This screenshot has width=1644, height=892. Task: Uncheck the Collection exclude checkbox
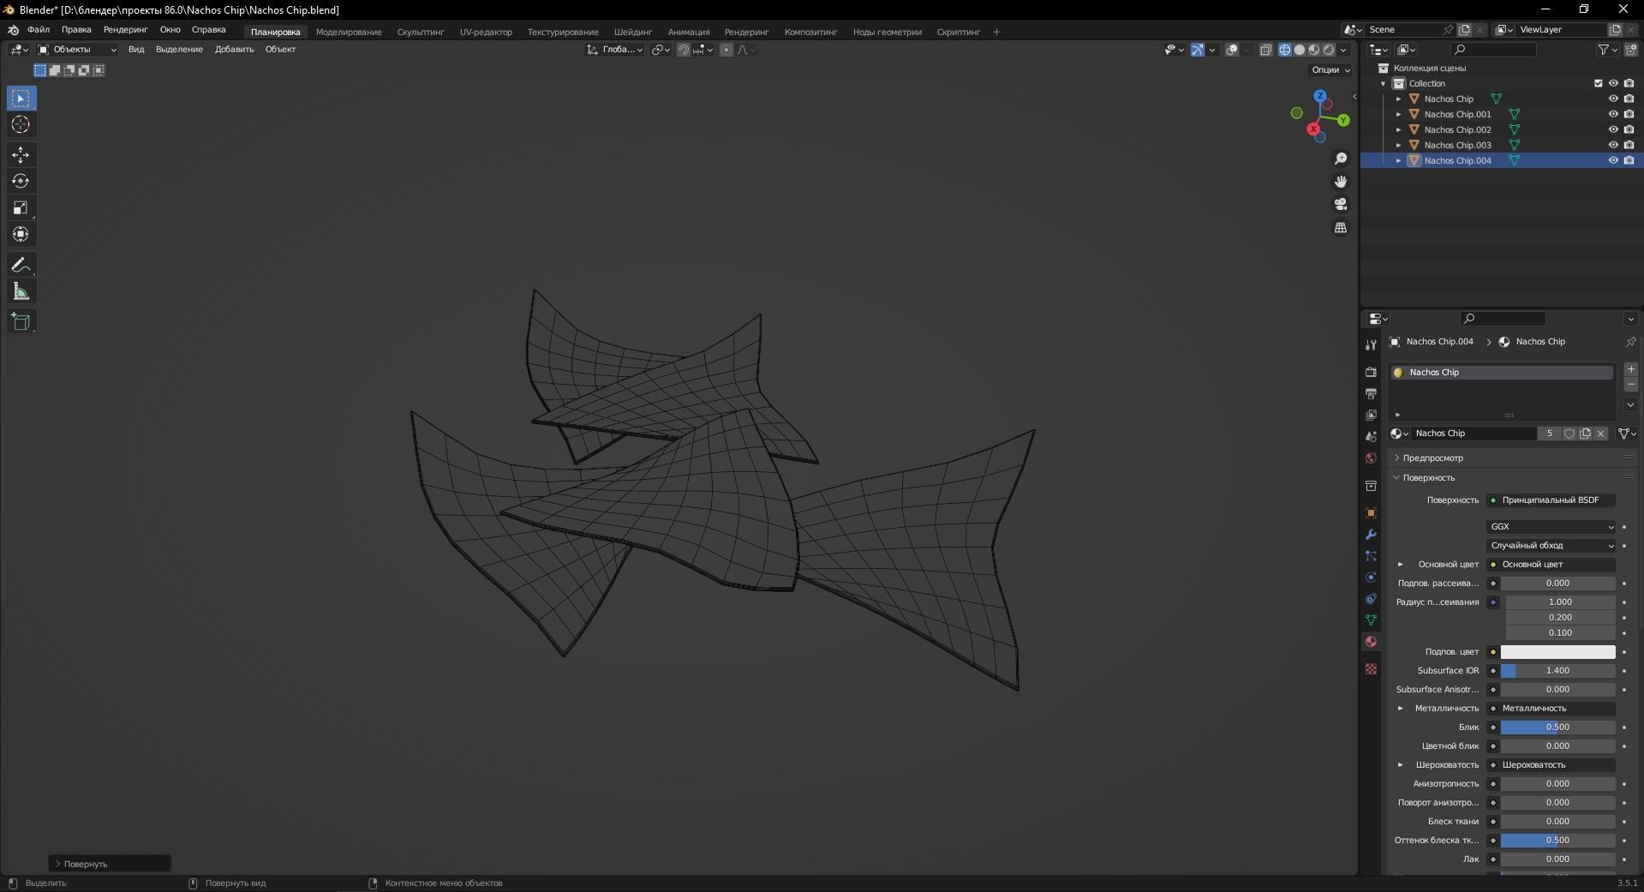(1598, 83)
